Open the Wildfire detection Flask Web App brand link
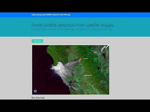The image size is (150, 112). click(x=51, y=15)
